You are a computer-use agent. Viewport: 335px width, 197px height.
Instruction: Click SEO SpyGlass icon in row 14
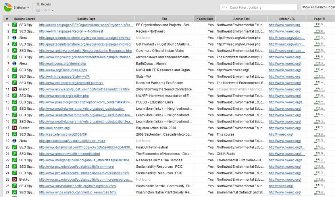pos(14,109)
